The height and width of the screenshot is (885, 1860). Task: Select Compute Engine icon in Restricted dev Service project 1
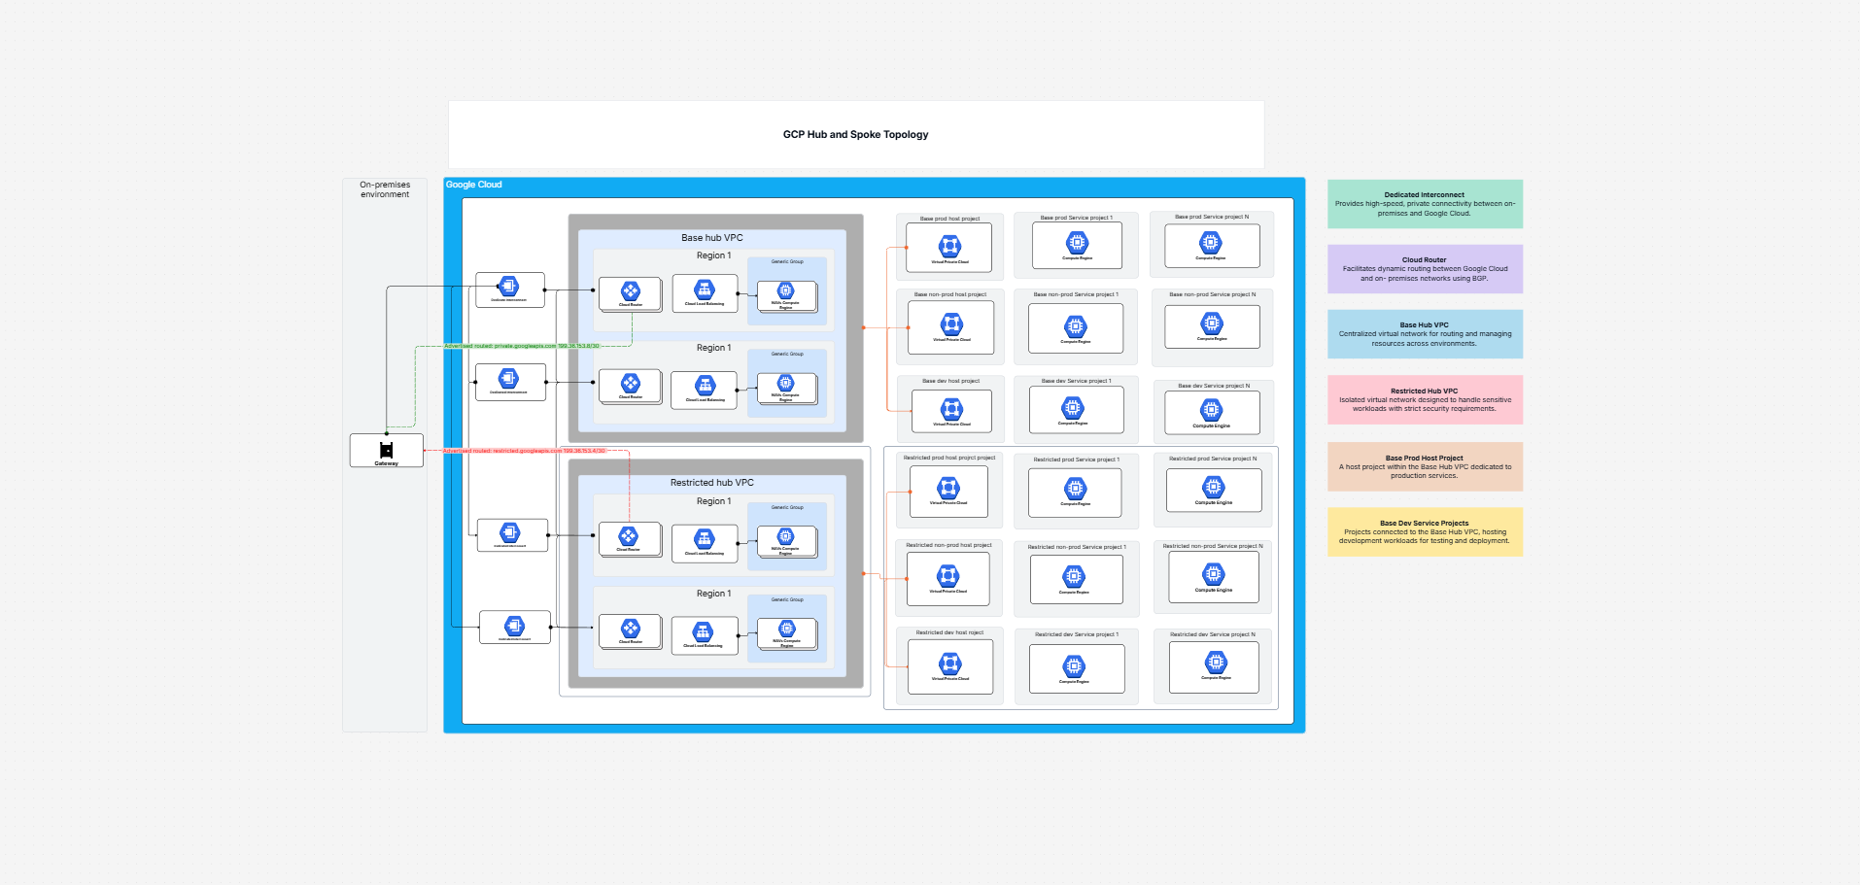pos(1074,666)
